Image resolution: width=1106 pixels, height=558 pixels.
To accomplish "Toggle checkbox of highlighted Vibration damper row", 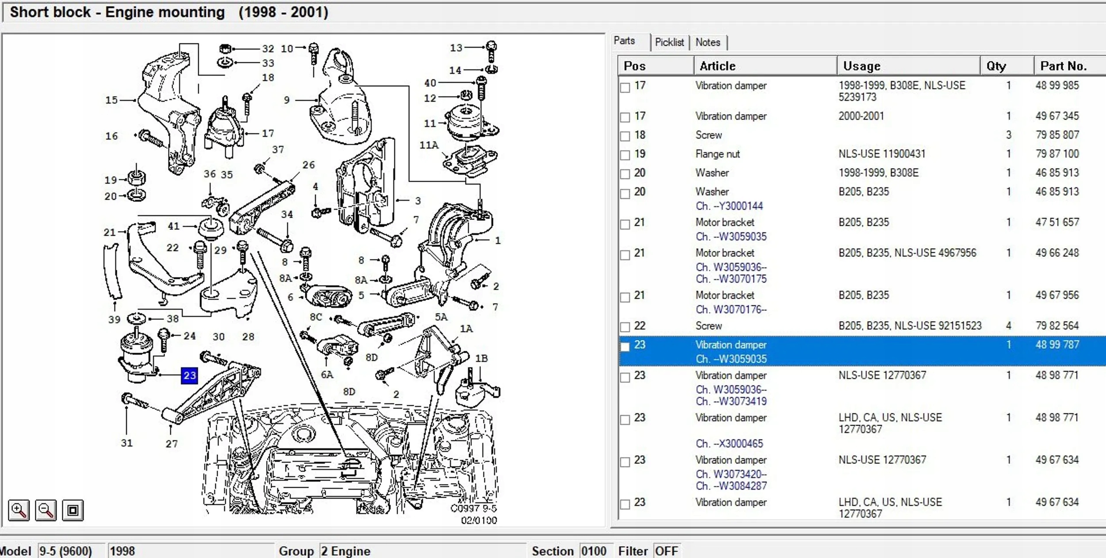I will click(x=625, y=346).
